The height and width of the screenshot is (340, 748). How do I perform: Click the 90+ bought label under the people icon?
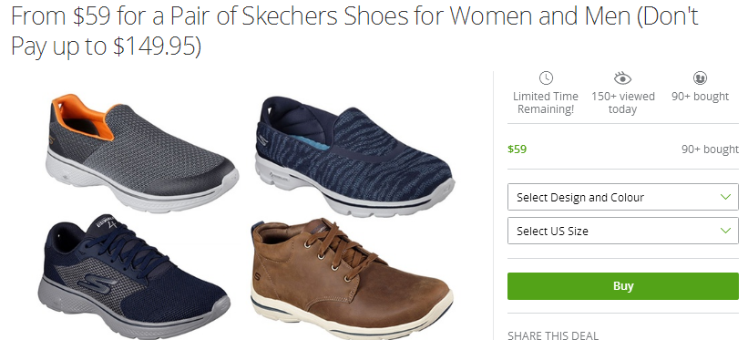click(700, 97)
